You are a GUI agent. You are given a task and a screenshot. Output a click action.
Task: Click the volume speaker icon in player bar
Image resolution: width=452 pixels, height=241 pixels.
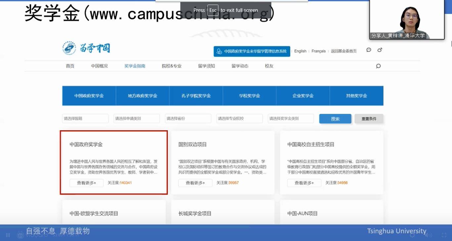coord(428,235)
